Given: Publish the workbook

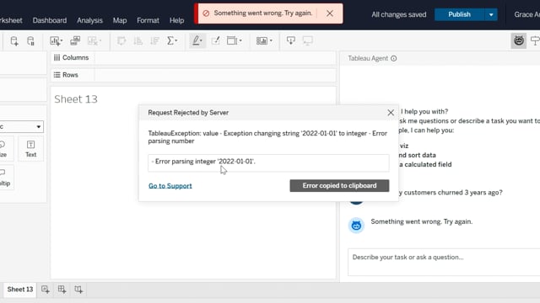Looking at the screenshot, I should (459, 14).
